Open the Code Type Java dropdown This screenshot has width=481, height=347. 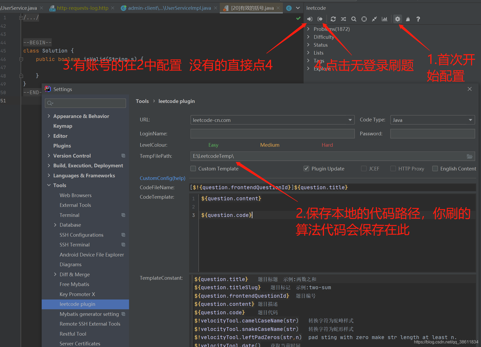(433, 120)
